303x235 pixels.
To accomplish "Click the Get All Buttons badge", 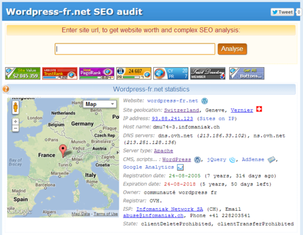I will (x=247, y=73).
